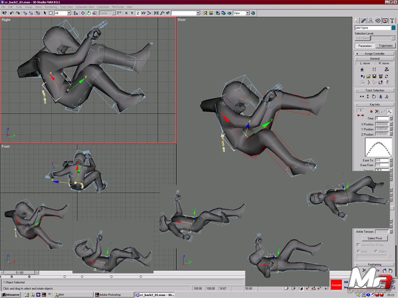Collapse the Track Selection rollout
The height and width of the screenshot is (298, 398).
[375, 90]
